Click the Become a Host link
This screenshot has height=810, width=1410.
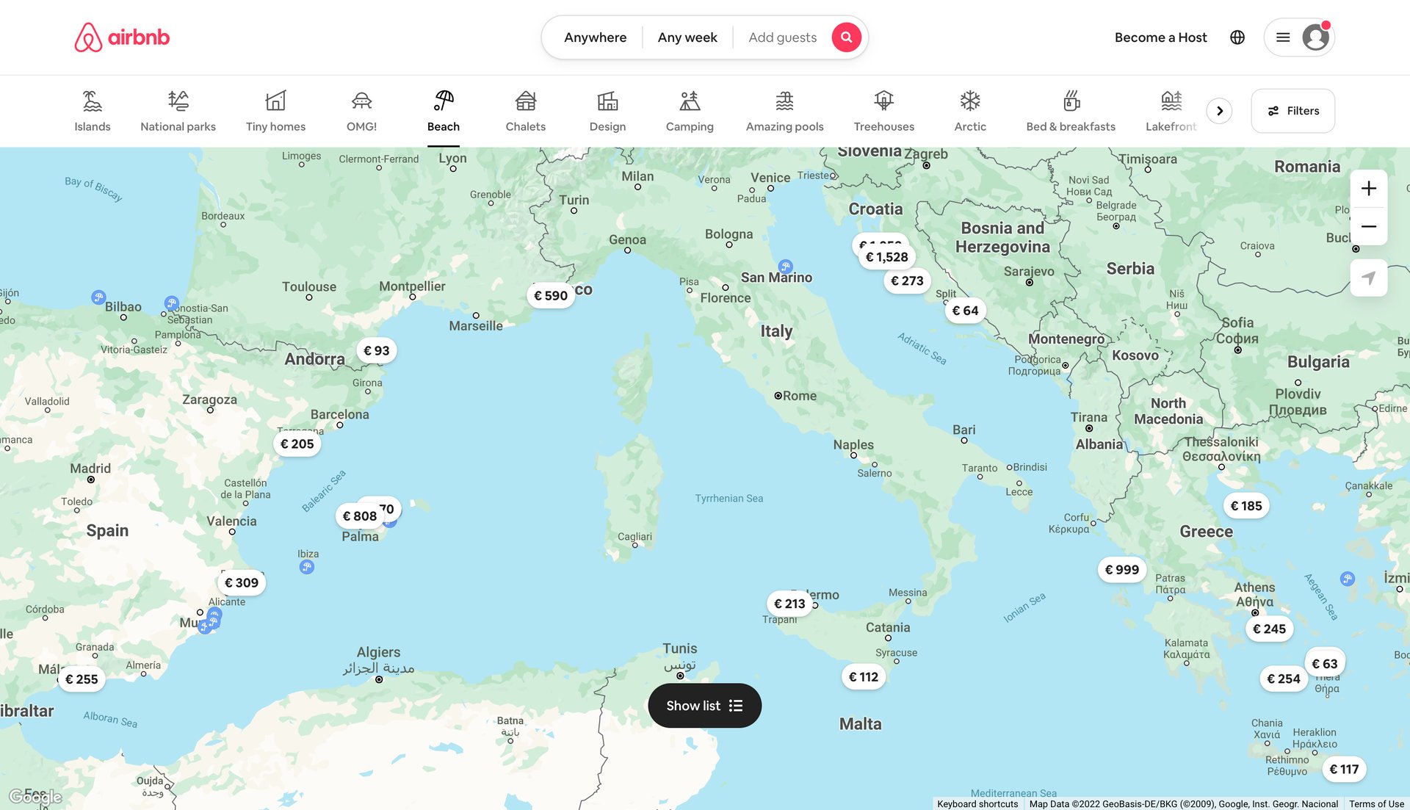pos(1160,37)
